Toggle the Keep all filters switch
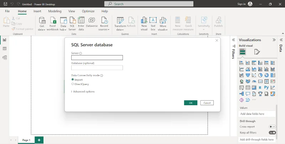The height and width of the screenshot is (144, 285). pos(272,133)
